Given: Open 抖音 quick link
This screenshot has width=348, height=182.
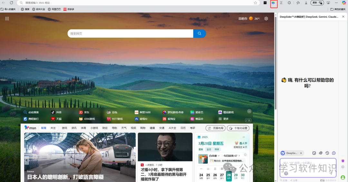Looking at the screenshot, I should [x=56, y=112].
